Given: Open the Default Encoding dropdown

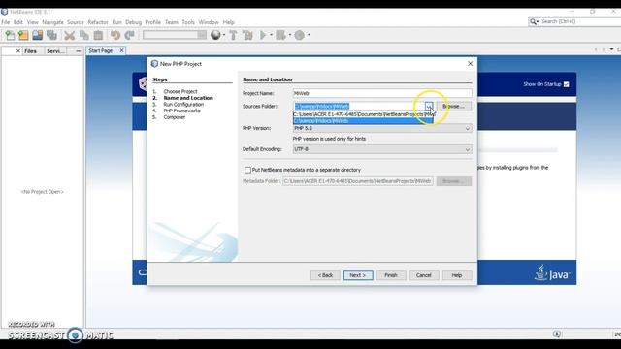Looking at the screenshot, I should (468, 149).
